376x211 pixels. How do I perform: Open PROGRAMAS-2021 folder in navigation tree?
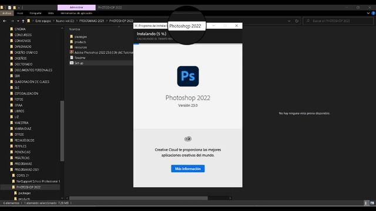coord(26,169)
